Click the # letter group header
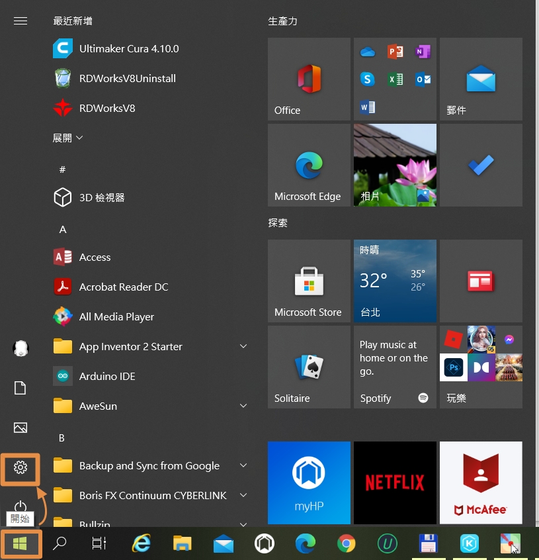The width and height of the screenshot is (539, 560). point(62,169)
